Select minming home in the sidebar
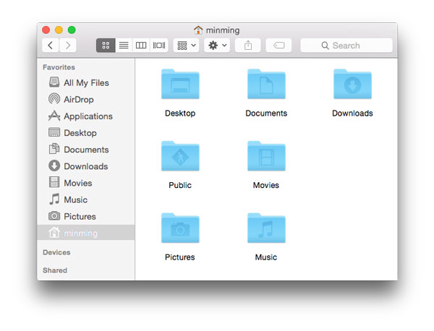 tap(86, 233)
